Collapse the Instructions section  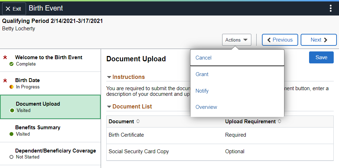pos(126,77)
